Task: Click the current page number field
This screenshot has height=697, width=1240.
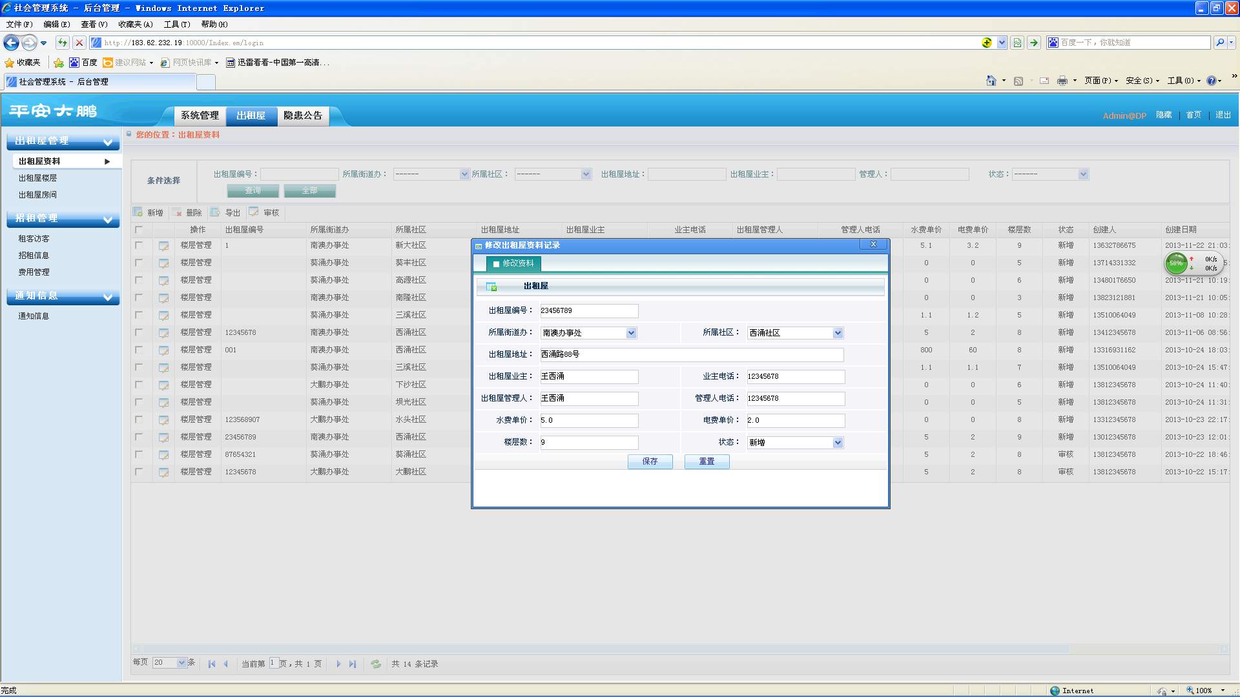Action: 274,663
